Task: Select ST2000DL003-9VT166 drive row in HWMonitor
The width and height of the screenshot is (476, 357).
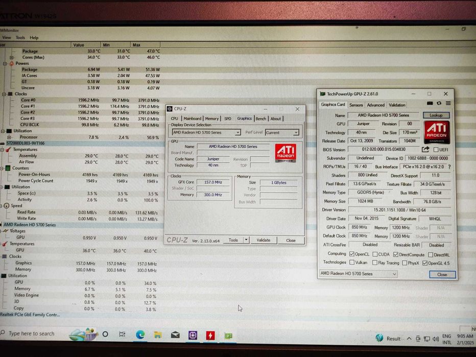Action: pyautogui.click(x=82, y=144)
